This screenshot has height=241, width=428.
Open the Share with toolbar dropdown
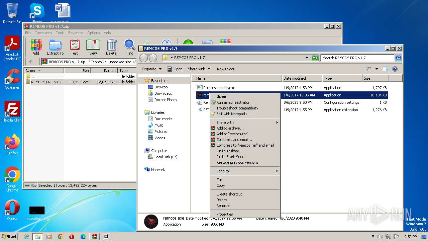coord(199,69)
